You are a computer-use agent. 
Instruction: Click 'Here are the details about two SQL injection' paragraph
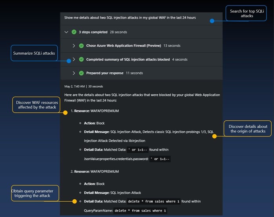tap(142, 97)
